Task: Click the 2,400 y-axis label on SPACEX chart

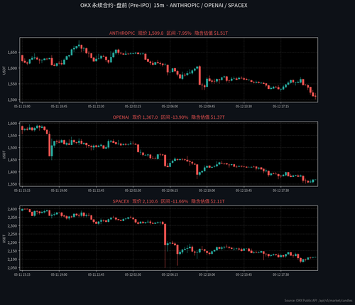Action: [12, 209]
